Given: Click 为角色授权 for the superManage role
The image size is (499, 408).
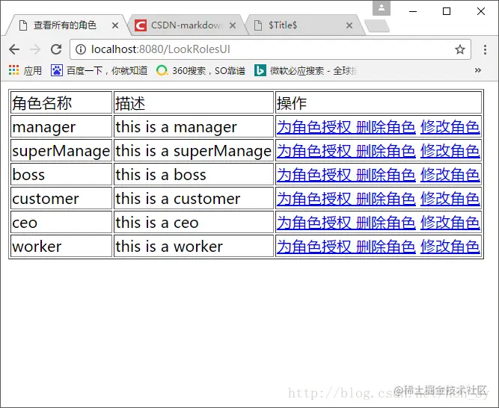Looking at the screenshot, I should pos(313,151).
